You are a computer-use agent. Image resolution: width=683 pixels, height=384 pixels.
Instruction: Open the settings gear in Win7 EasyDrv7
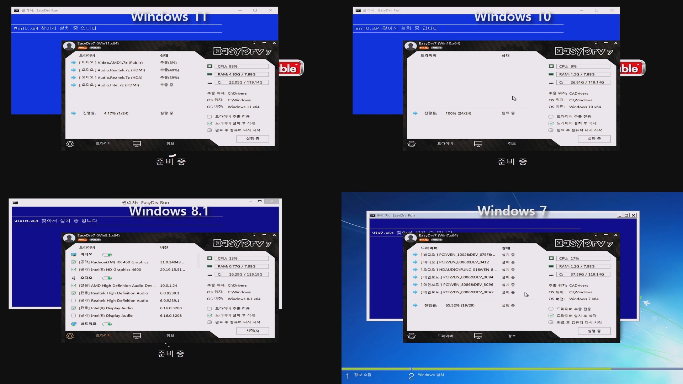point(412,336)
